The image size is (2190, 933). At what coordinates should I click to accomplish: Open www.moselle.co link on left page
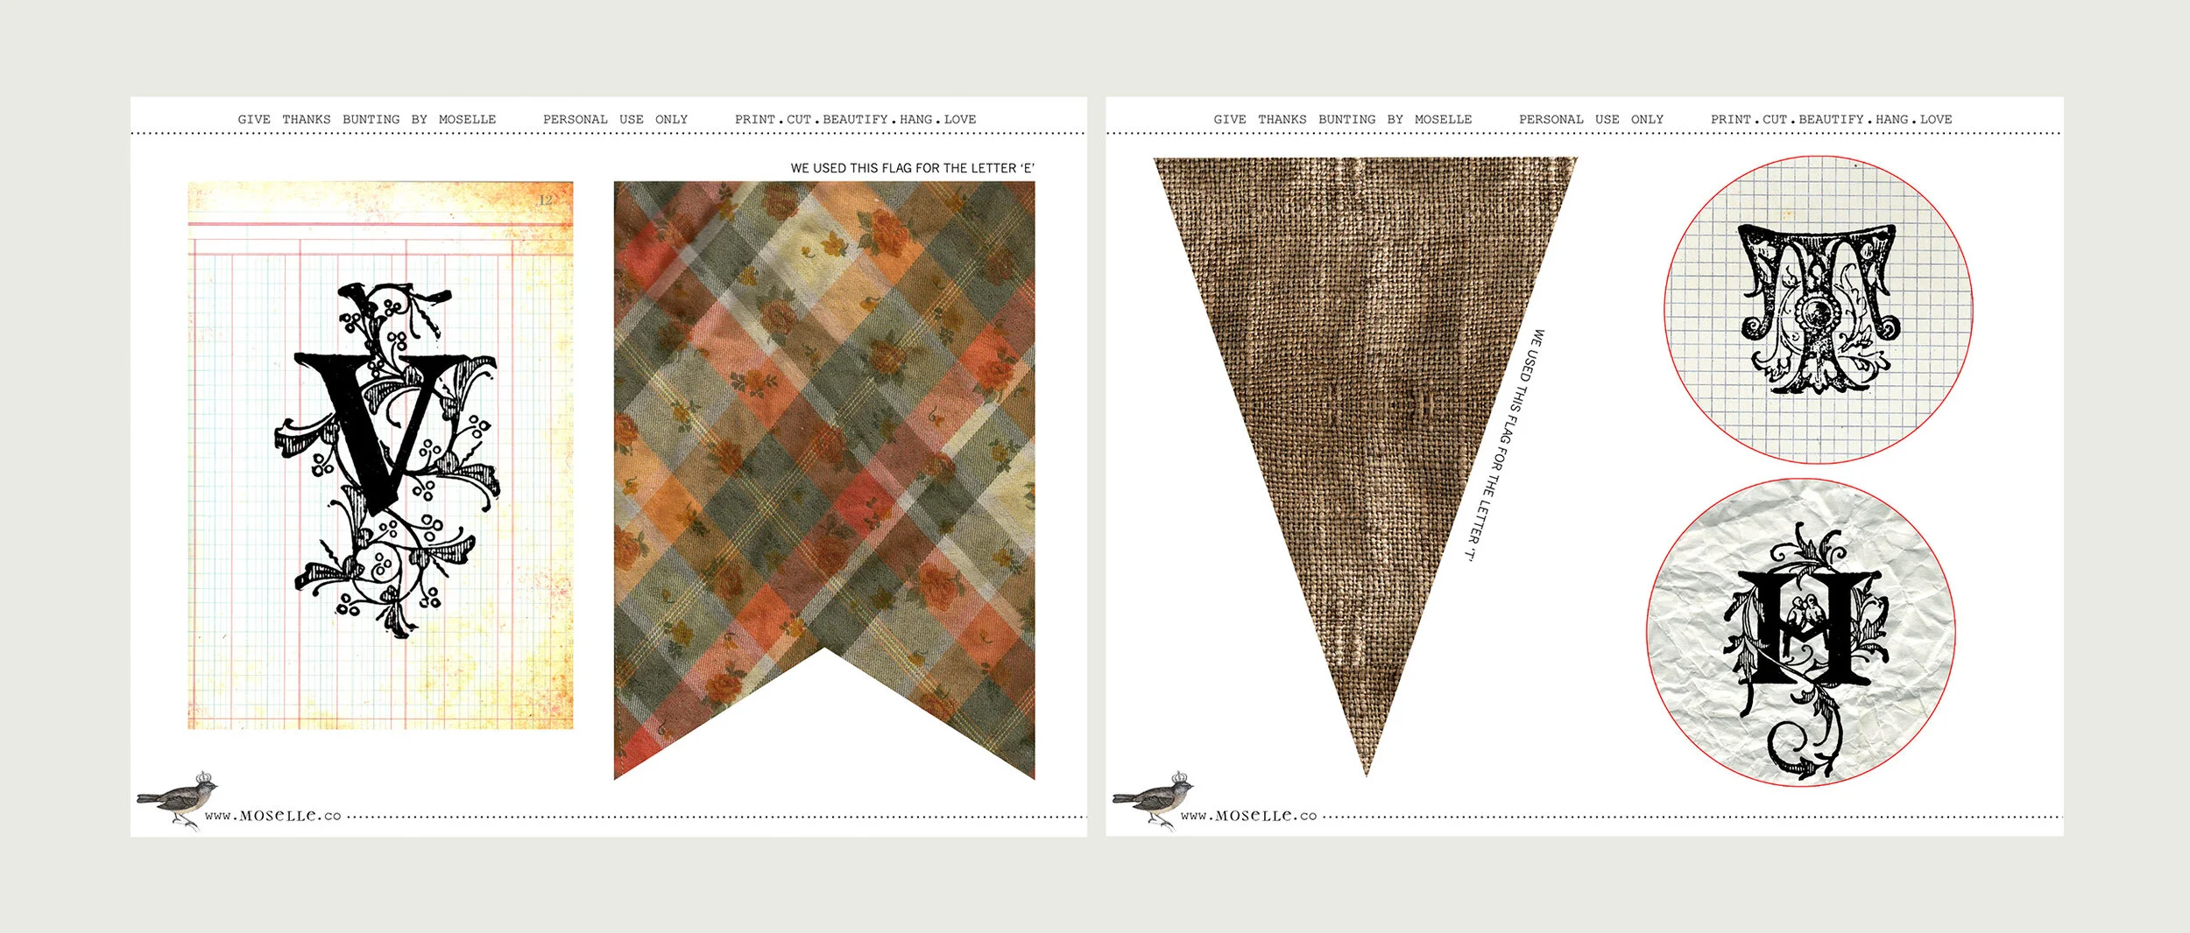[272, 816]
